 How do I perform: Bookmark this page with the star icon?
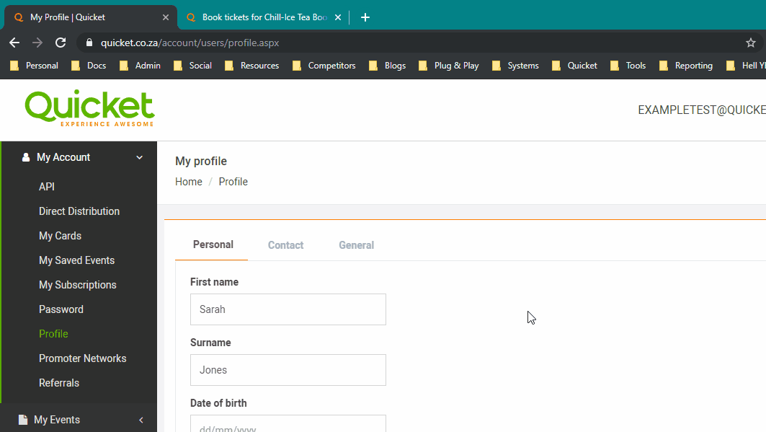click(x=751, y=43)
